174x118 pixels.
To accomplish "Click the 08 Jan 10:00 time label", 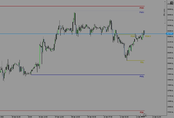I will click(x=76, y=117).
